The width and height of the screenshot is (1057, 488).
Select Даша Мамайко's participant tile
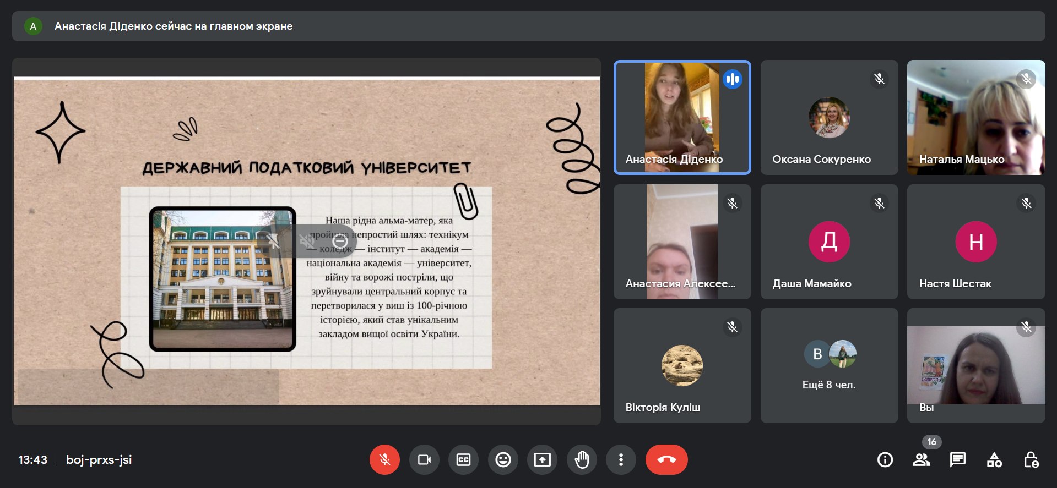click(x=829, y=242)
